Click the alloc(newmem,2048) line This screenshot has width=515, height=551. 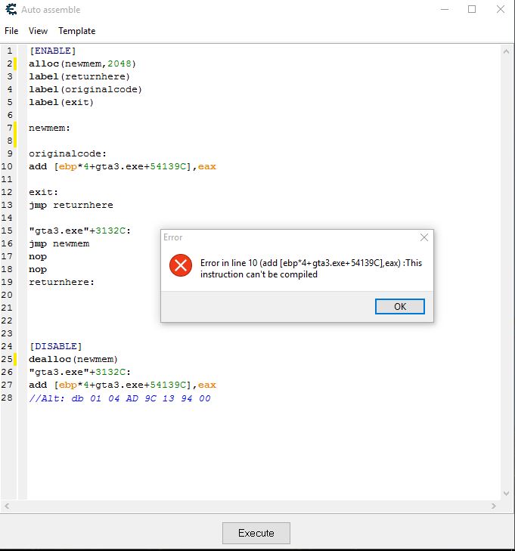[x=82, y=63]
